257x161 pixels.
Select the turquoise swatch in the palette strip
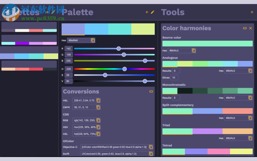point(120,29)
